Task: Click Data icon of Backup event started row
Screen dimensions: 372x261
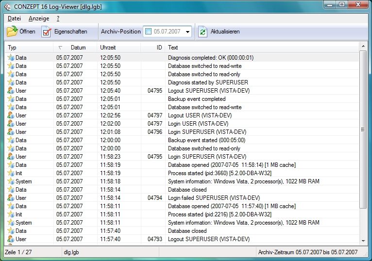Action: (11, 140)
